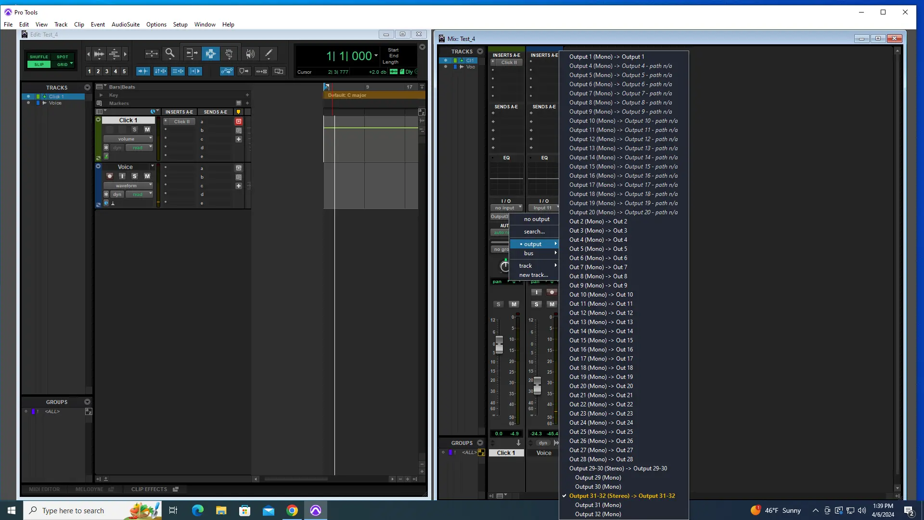Click the yellow marker icon in column header
The width and height of the screenshot is (924, 520).
click(238, 112)
